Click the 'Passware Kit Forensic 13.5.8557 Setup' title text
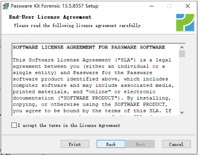This screenshot has height=155, width=198. (55, 6)
